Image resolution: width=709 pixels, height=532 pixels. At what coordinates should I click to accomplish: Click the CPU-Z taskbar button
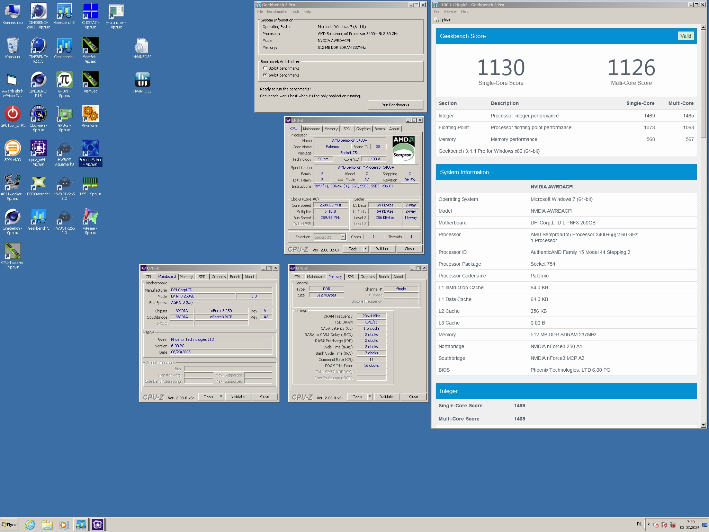(98, 525)
